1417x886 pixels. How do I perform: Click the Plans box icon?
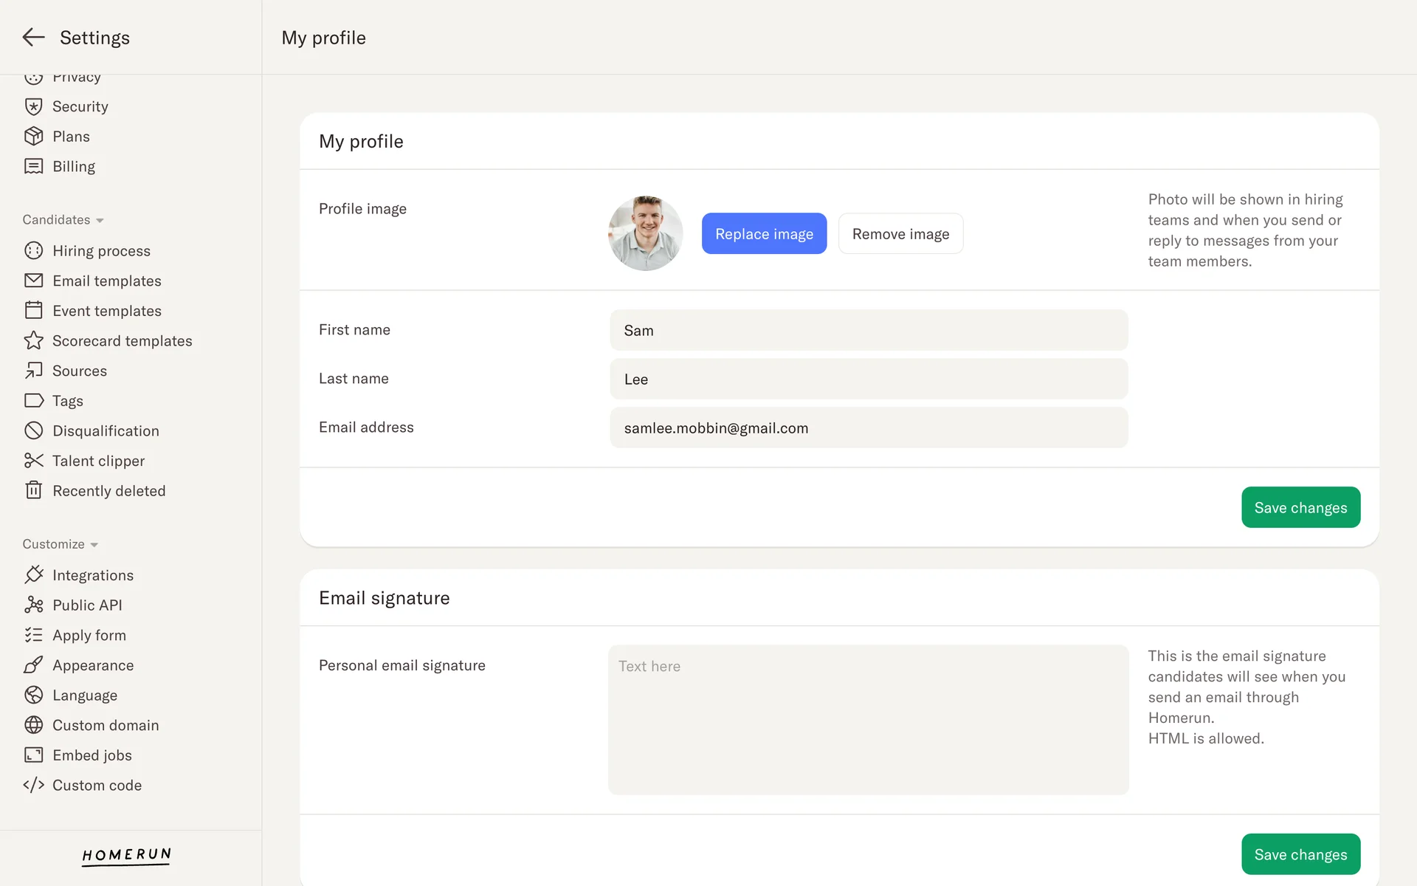(x=33, y=137)
